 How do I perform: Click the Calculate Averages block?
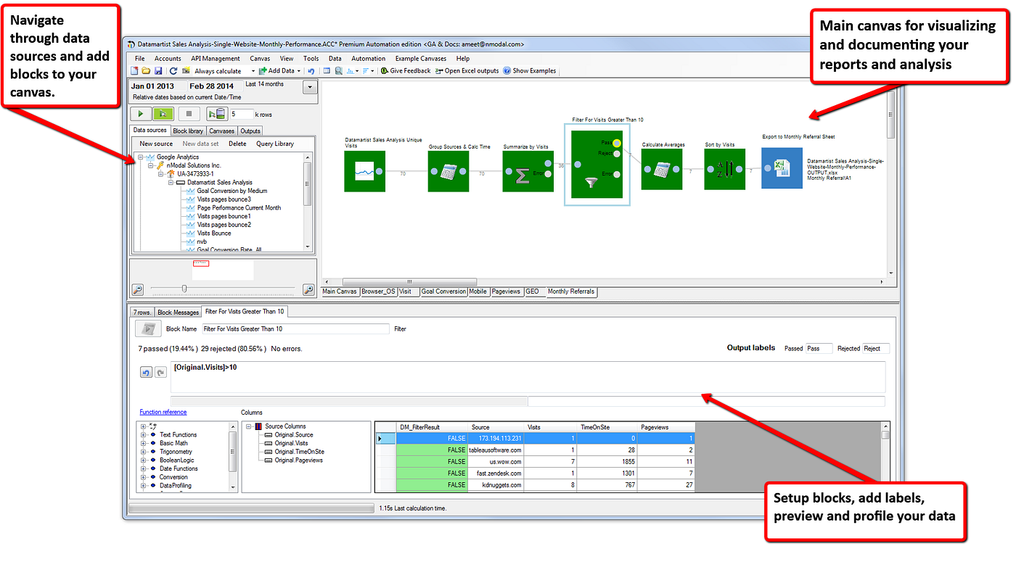click(x=662, y=170)
